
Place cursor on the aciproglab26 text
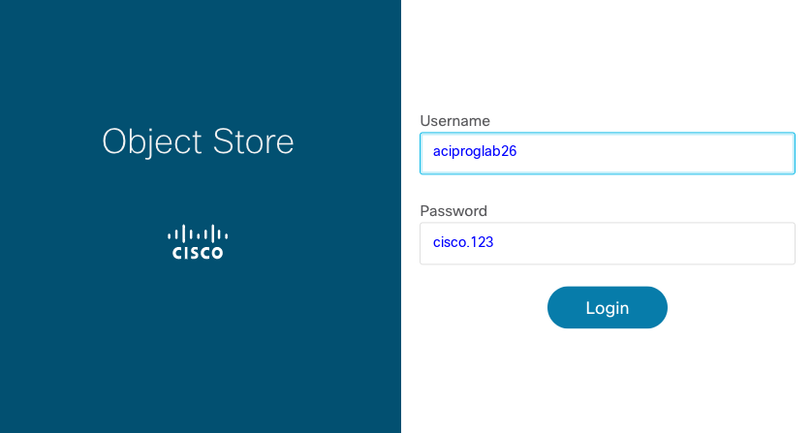[468, 152]
